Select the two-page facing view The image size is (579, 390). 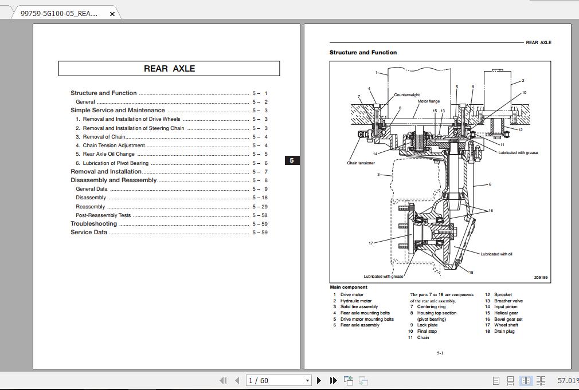(x=526, y=380)
